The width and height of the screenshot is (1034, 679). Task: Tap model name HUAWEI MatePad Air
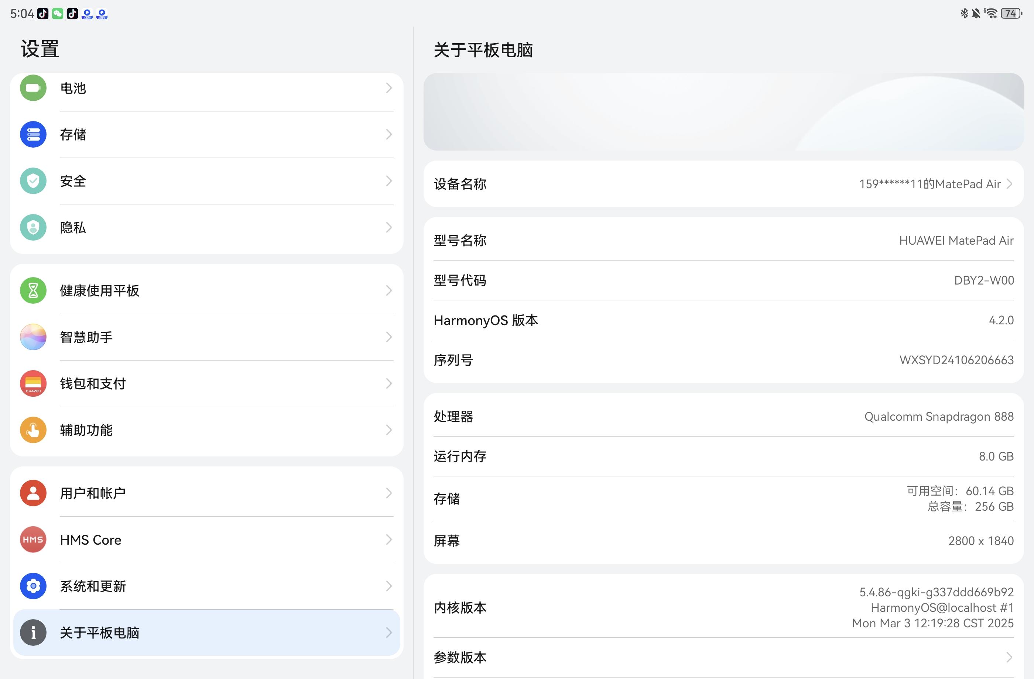coord(956,241)
